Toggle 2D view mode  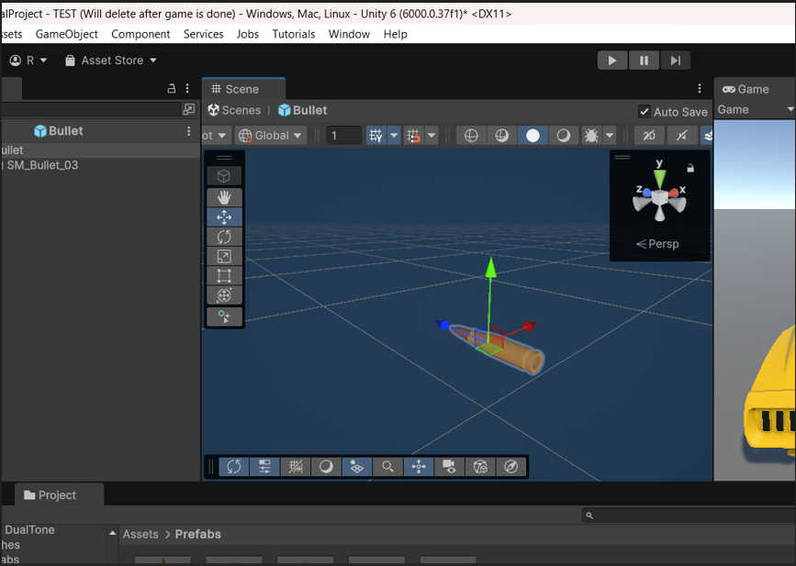click(649, 136)
